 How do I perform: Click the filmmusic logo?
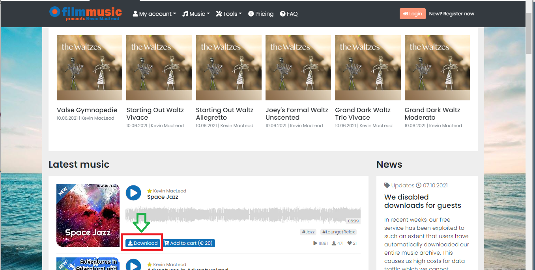(x=86, y=13)
